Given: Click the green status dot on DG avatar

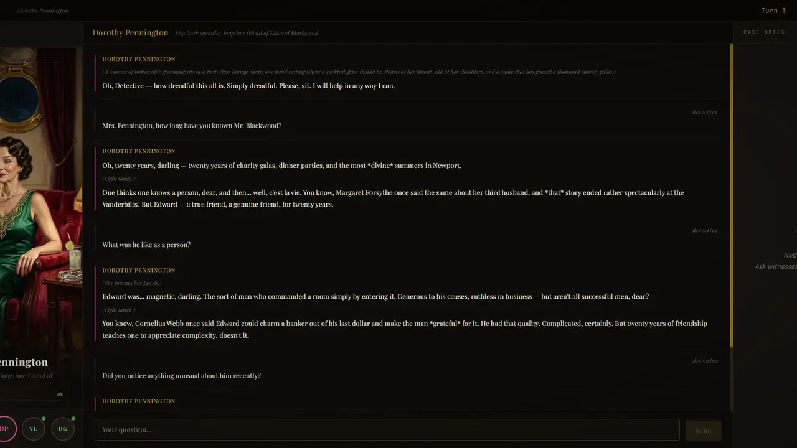Looking at the screenshot, I should [x=73, y=419].
